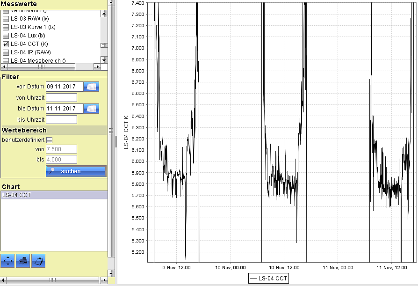Click the panel split divider handle
The image size is (418, 286).
pyautogui.click(x=115, y=140)
